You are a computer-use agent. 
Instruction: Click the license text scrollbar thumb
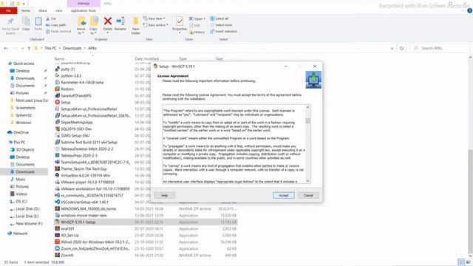tap(307, 120)
